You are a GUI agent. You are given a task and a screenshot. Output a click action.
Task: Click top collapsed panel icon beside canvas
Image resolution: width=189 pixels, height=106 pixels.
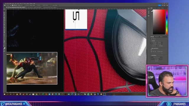point(149,9)
